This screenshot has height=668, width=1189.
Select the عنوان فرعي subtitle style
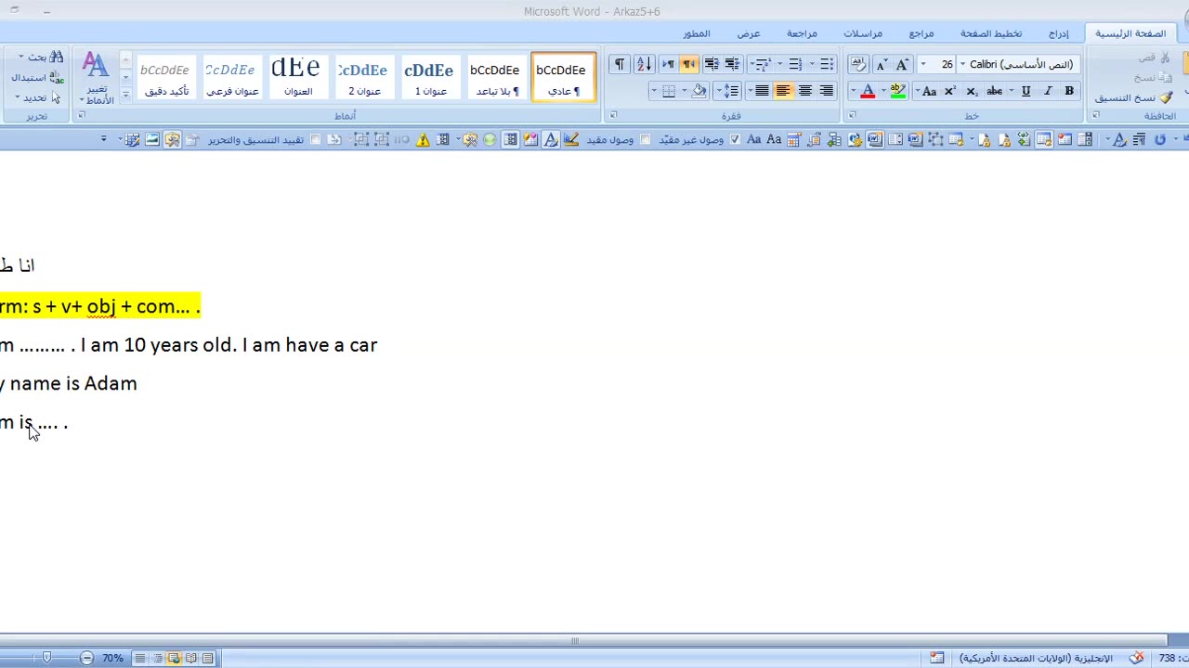coord(231,77)
